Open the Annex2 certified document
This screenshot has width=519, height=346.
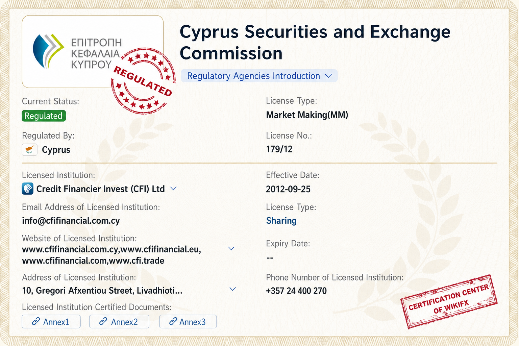click(x=119, y=322)
